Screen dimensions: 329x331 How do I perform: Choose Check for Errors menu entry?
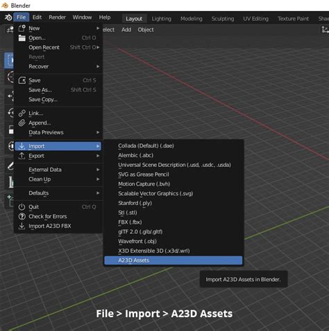tap(58, 217)
